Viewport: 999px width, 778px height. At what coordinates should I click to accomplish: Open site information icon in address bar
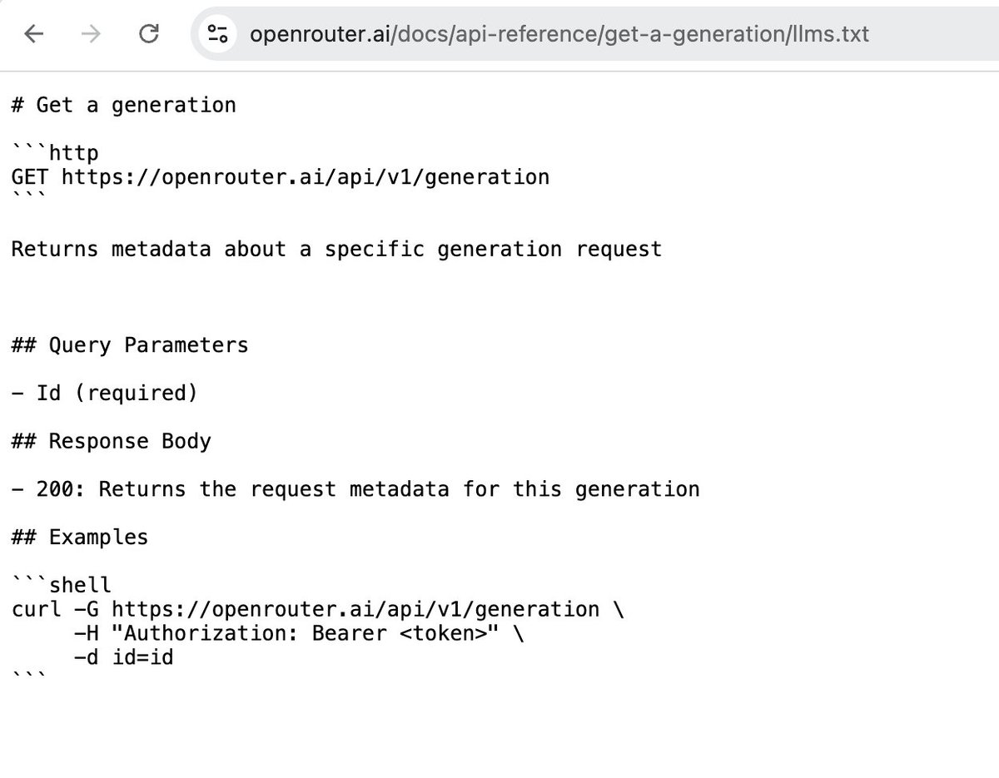coord(219,34)
